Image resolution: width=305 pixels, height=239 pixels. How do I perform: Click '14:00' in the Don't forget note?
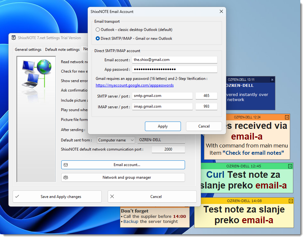pos(180,217)
